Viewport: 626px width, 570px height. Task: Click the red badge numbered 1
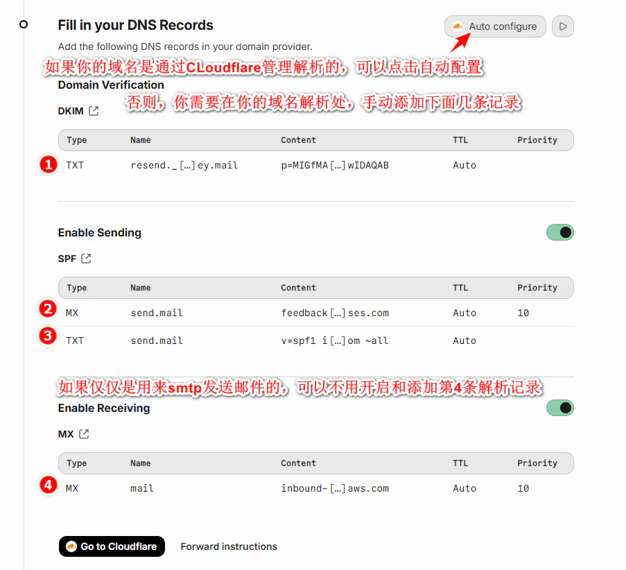point(47,165)
